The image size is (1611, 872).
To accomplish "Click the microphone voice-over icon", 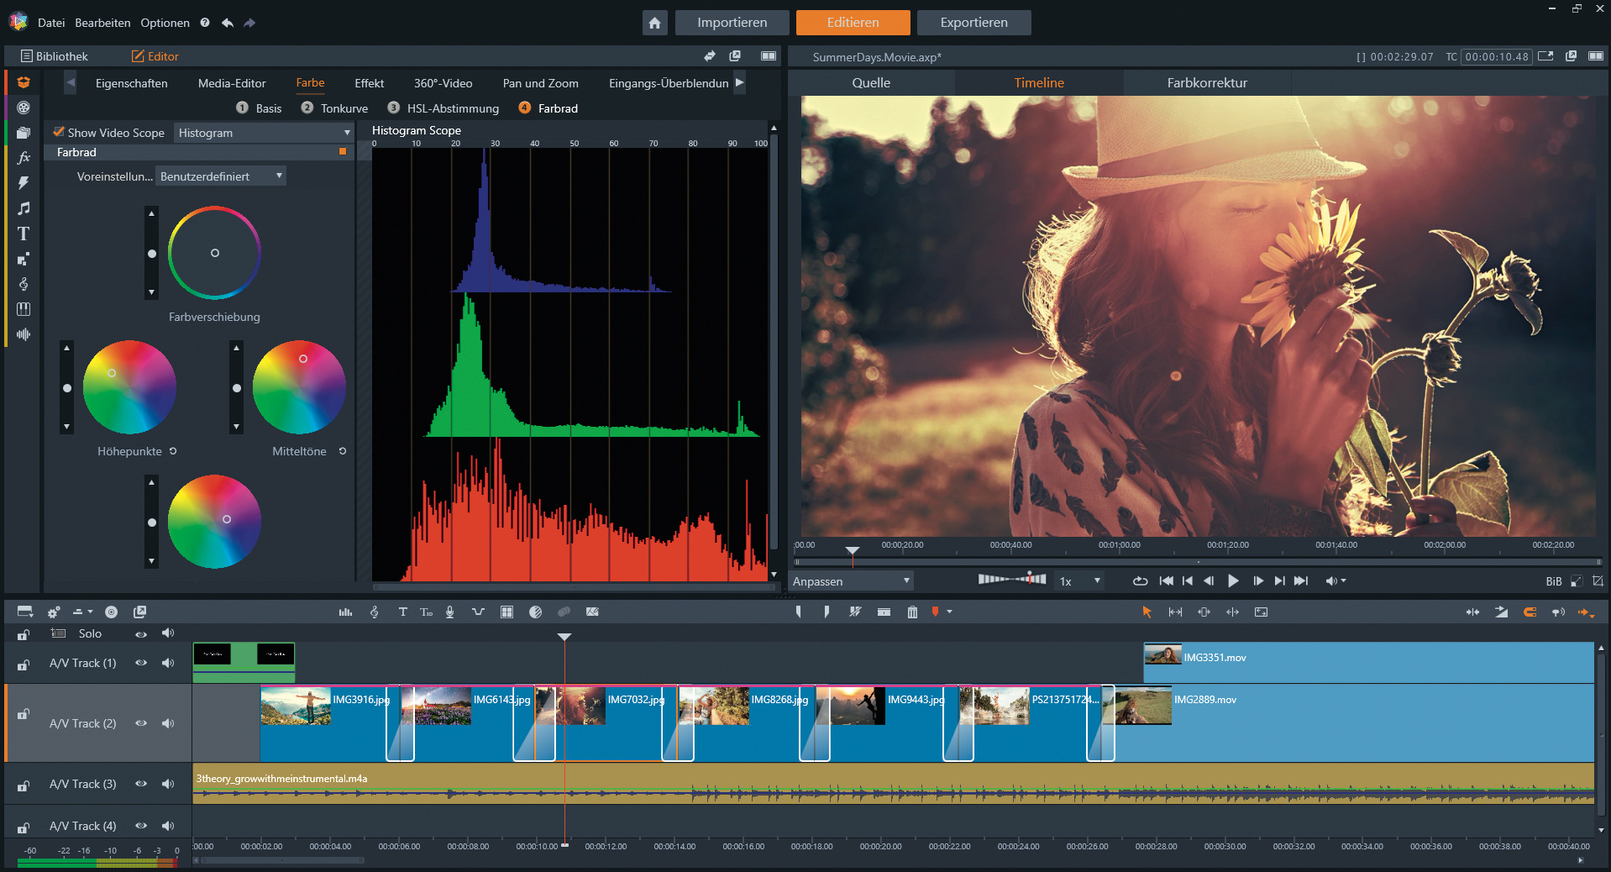I will (x=450, y=612).
